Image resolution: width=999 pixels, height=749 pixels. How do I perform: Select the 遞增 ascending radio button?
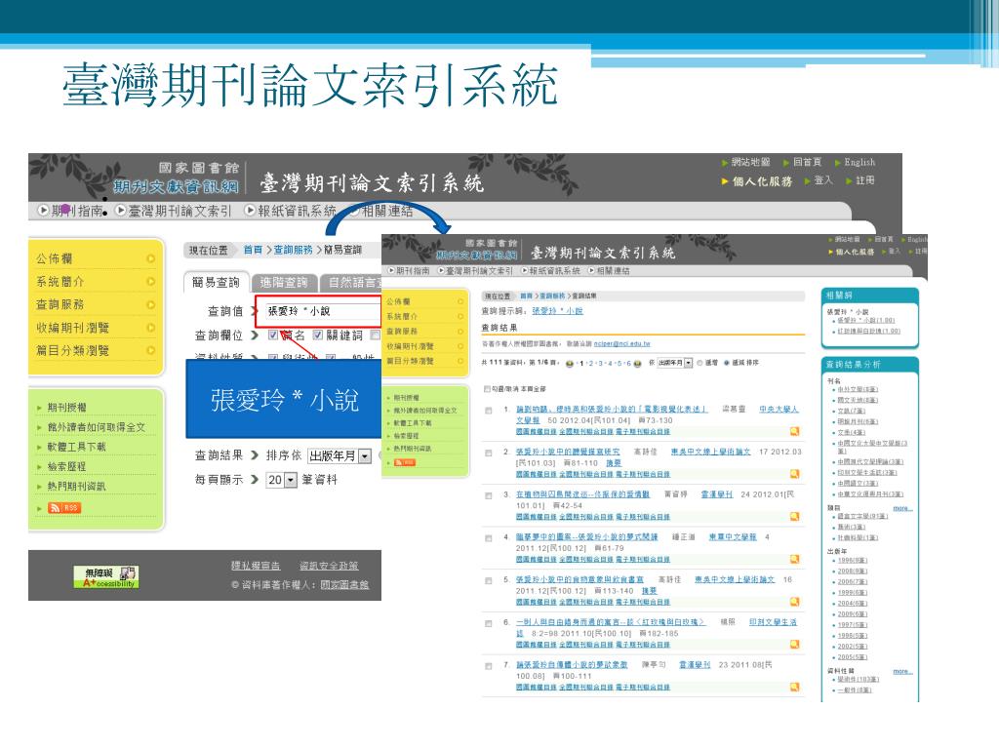pos(699,363)
